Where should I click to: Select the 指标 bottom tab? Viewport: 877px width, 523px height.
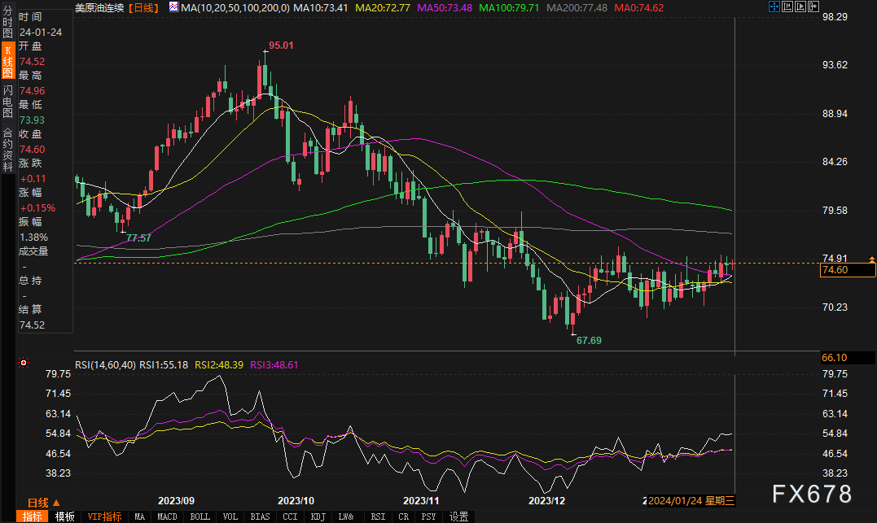[x=33, y=516]
